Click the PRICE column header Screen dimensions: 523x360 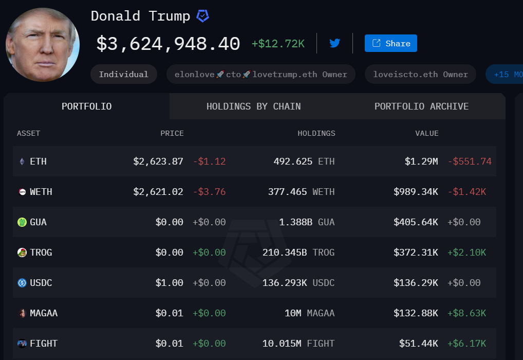[172, 133]
